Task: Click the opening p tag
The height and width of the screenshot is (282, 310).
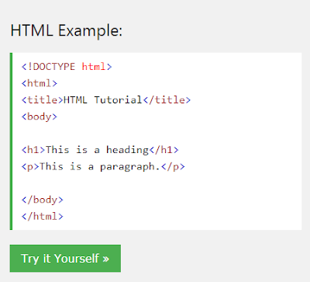Action: [x=30, y=166]
